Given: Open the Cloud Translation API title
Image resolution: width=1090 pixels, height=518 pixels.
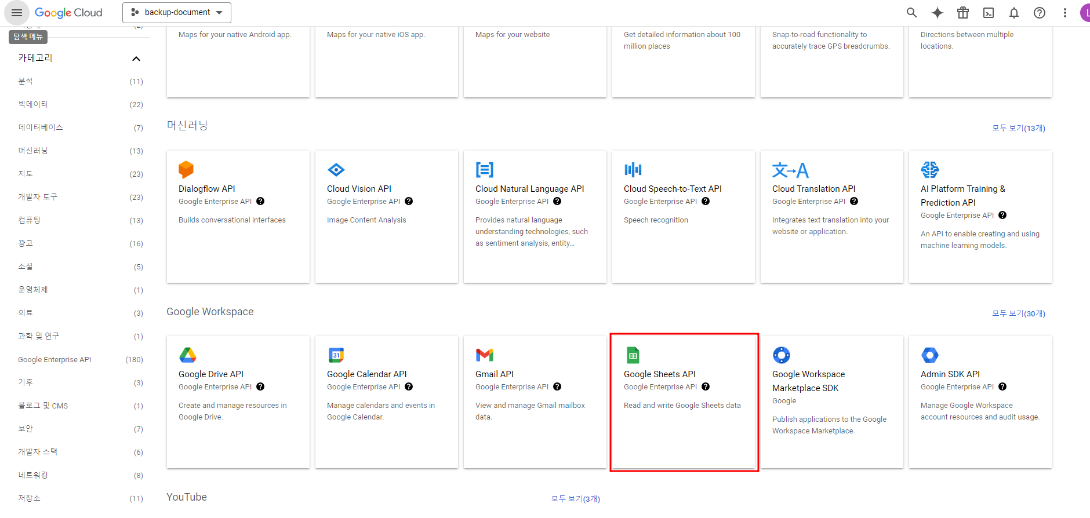Looking at the screenshot, I should click(814, 189).
